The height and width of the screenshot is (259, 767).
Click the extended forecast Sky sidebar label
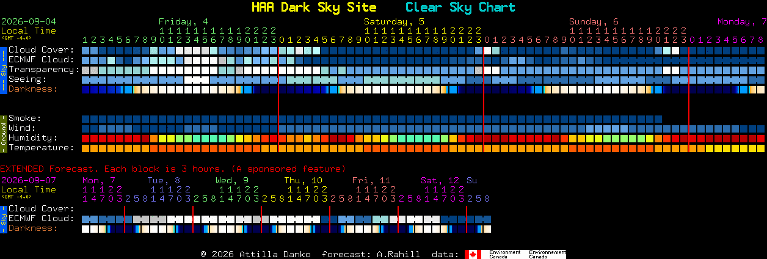(x=3, y=218)
